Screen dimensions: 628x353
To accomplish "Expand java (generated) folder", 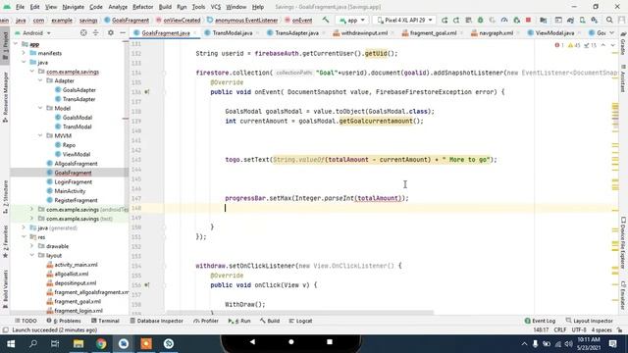I will 24,227.
